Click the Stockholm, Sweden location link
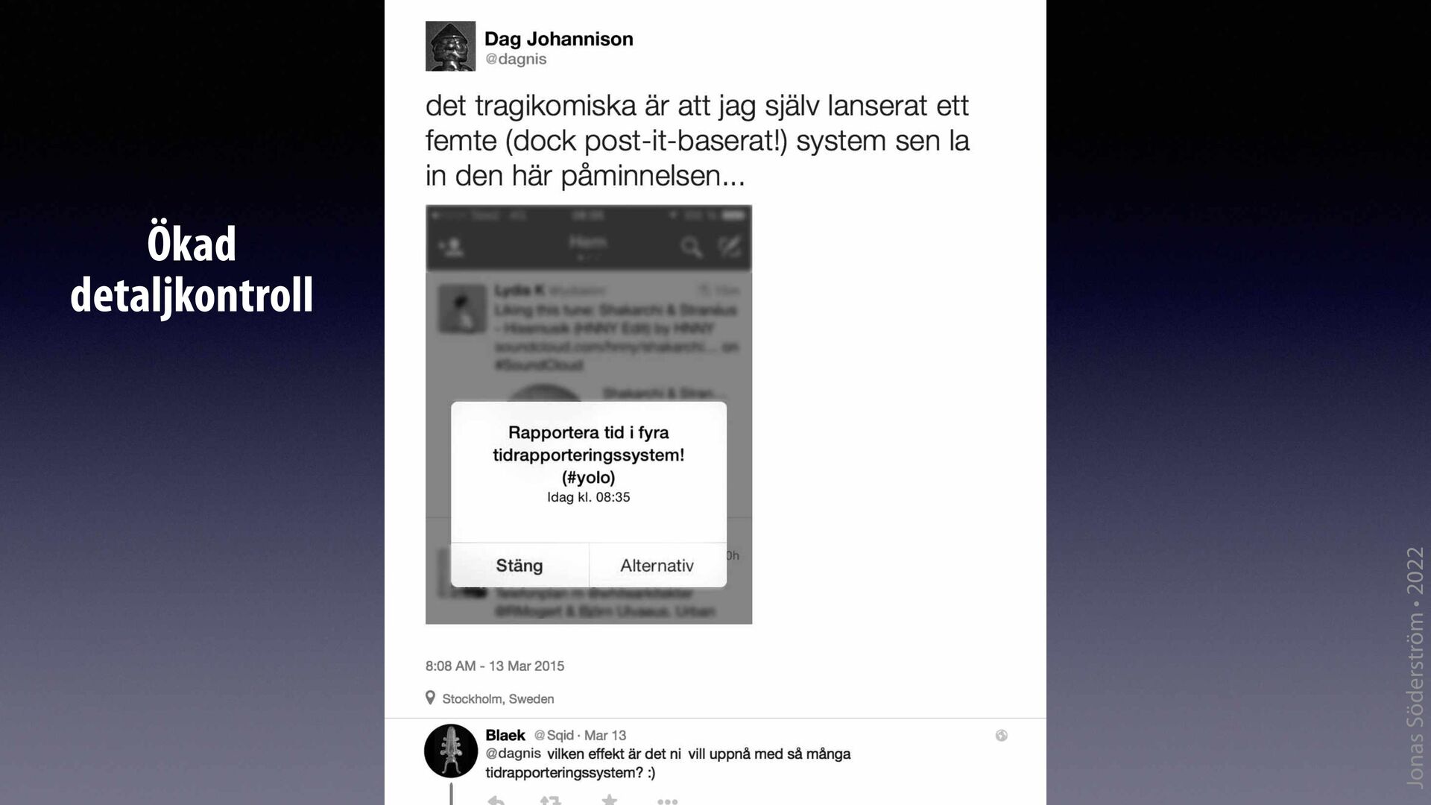Viewport: 1431px width, 805px height. tap(498, 698)
